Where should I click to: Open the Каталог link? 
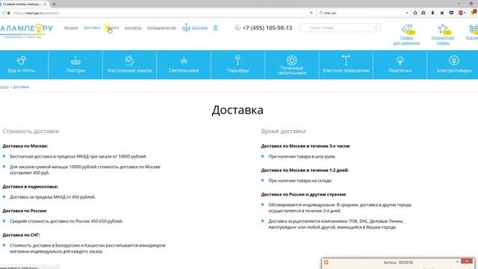71,28
